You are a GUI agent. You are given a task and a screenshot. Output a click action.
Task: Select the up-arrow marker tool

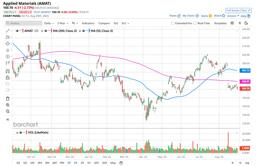point(7,50)
